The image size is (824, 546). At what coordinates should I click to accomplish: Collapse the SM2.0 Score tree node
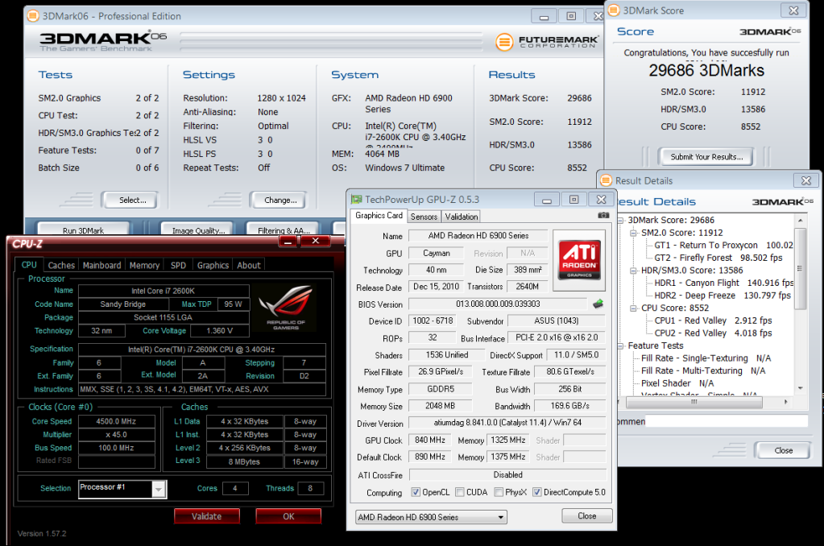(x=634, y=233)
